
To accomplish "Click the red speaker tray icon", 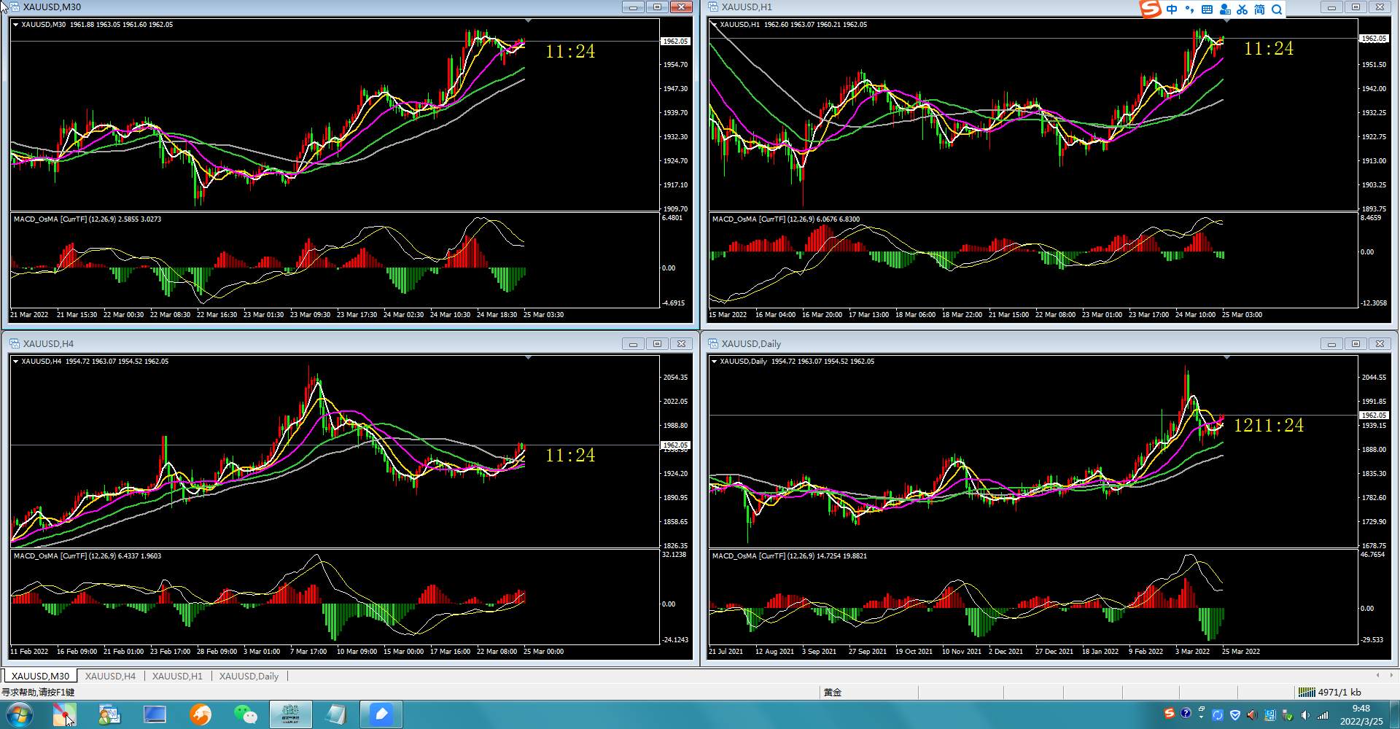I will [1252, 715].
